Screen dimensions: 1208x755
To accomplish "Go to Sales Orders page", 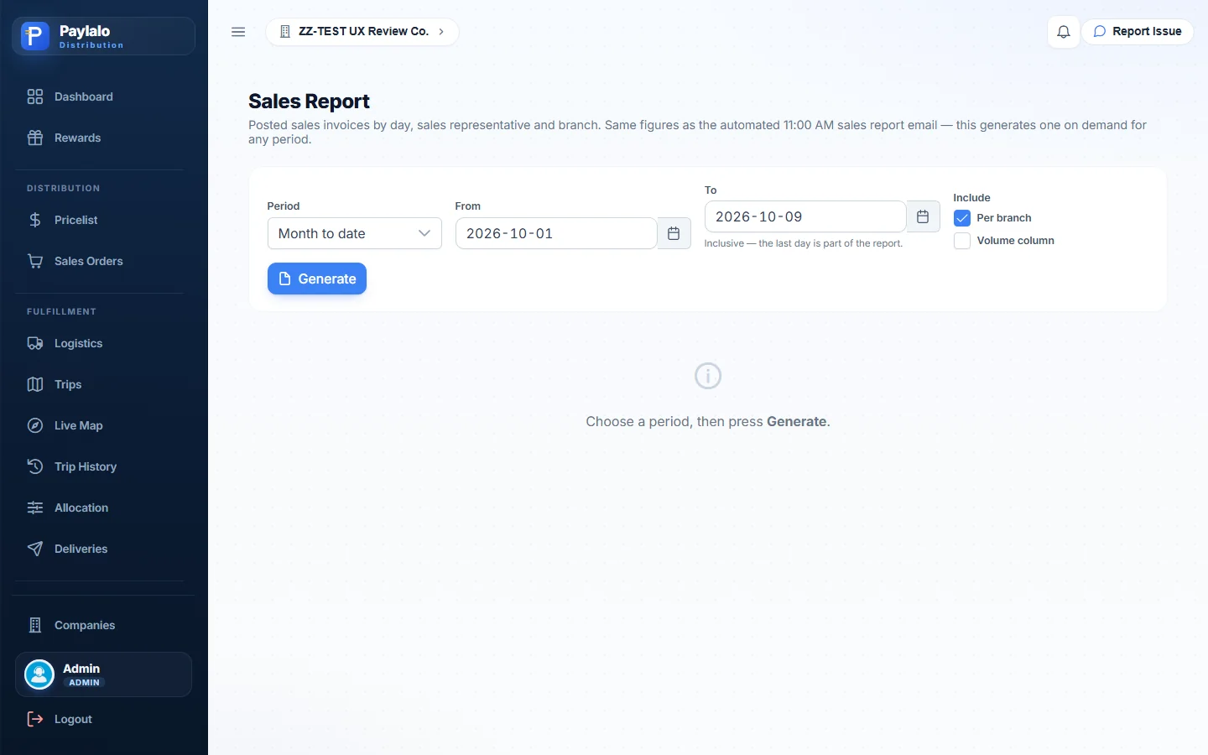I will (x=89, y=261).
